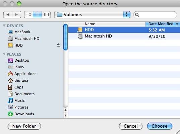Click the green Downloads arrow icon
The width and height of the screenshot is (180, 134).
coord(10,114)
